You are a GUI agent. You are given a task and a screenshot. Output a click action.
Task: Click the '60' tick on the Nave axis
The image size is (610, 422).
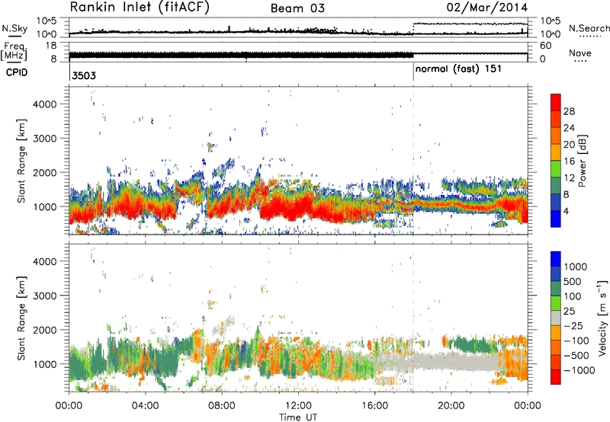[546, 46]
